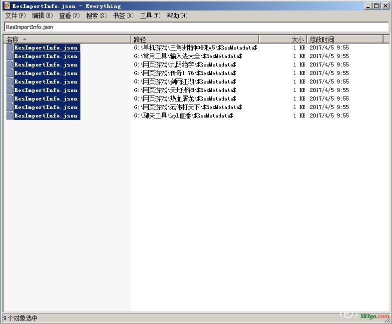Open the 查看(V) menu
The image size is (392, 324).
pyautogui.click(x=69, y=15)
